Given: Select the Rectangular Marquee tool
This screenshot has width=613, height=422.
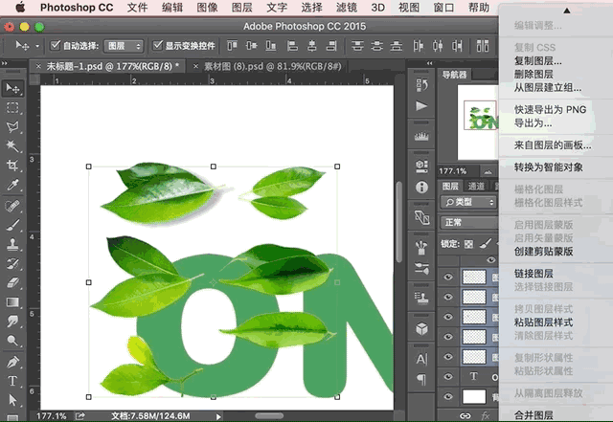Looking at the screenshot, I should tap(12, 108).
